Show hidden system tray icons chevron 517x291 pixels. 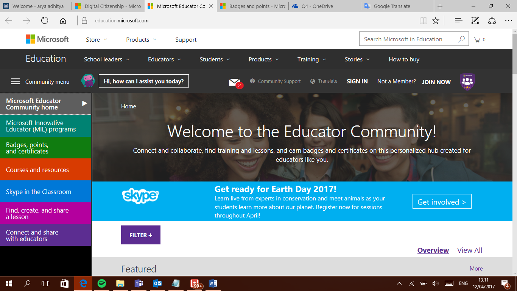pos(399,283)
